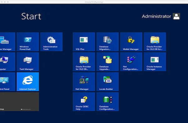The image size is (188, 123).
Task: Open the Control Panel tile
Action: 8,81
